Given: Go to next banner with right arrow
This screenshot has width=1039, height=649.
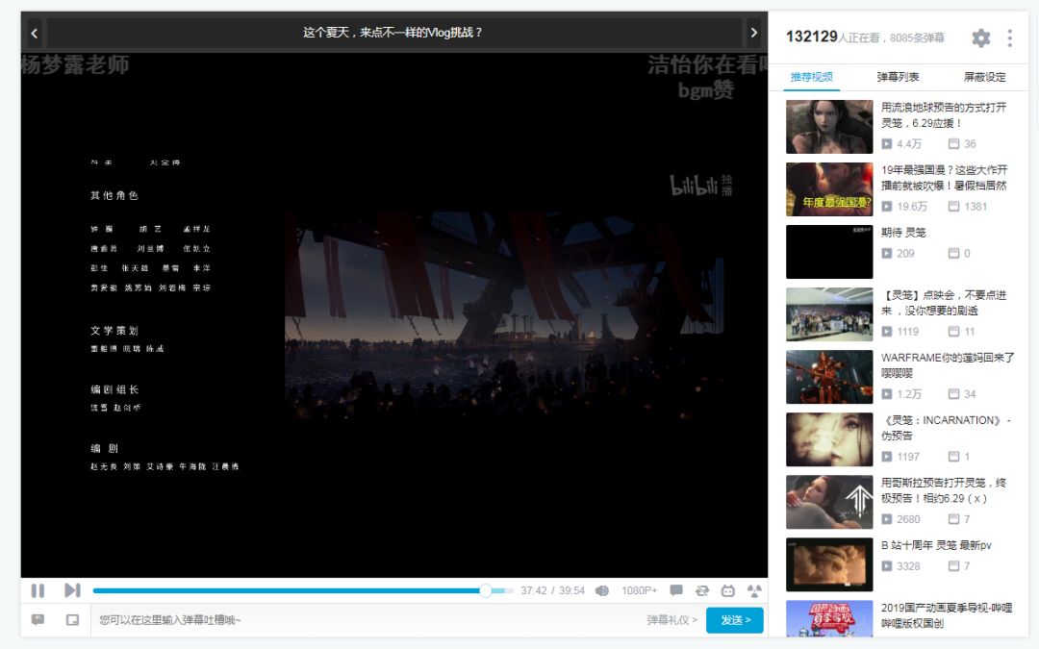Looking at the screenshot, I should (x=753, y=33).
